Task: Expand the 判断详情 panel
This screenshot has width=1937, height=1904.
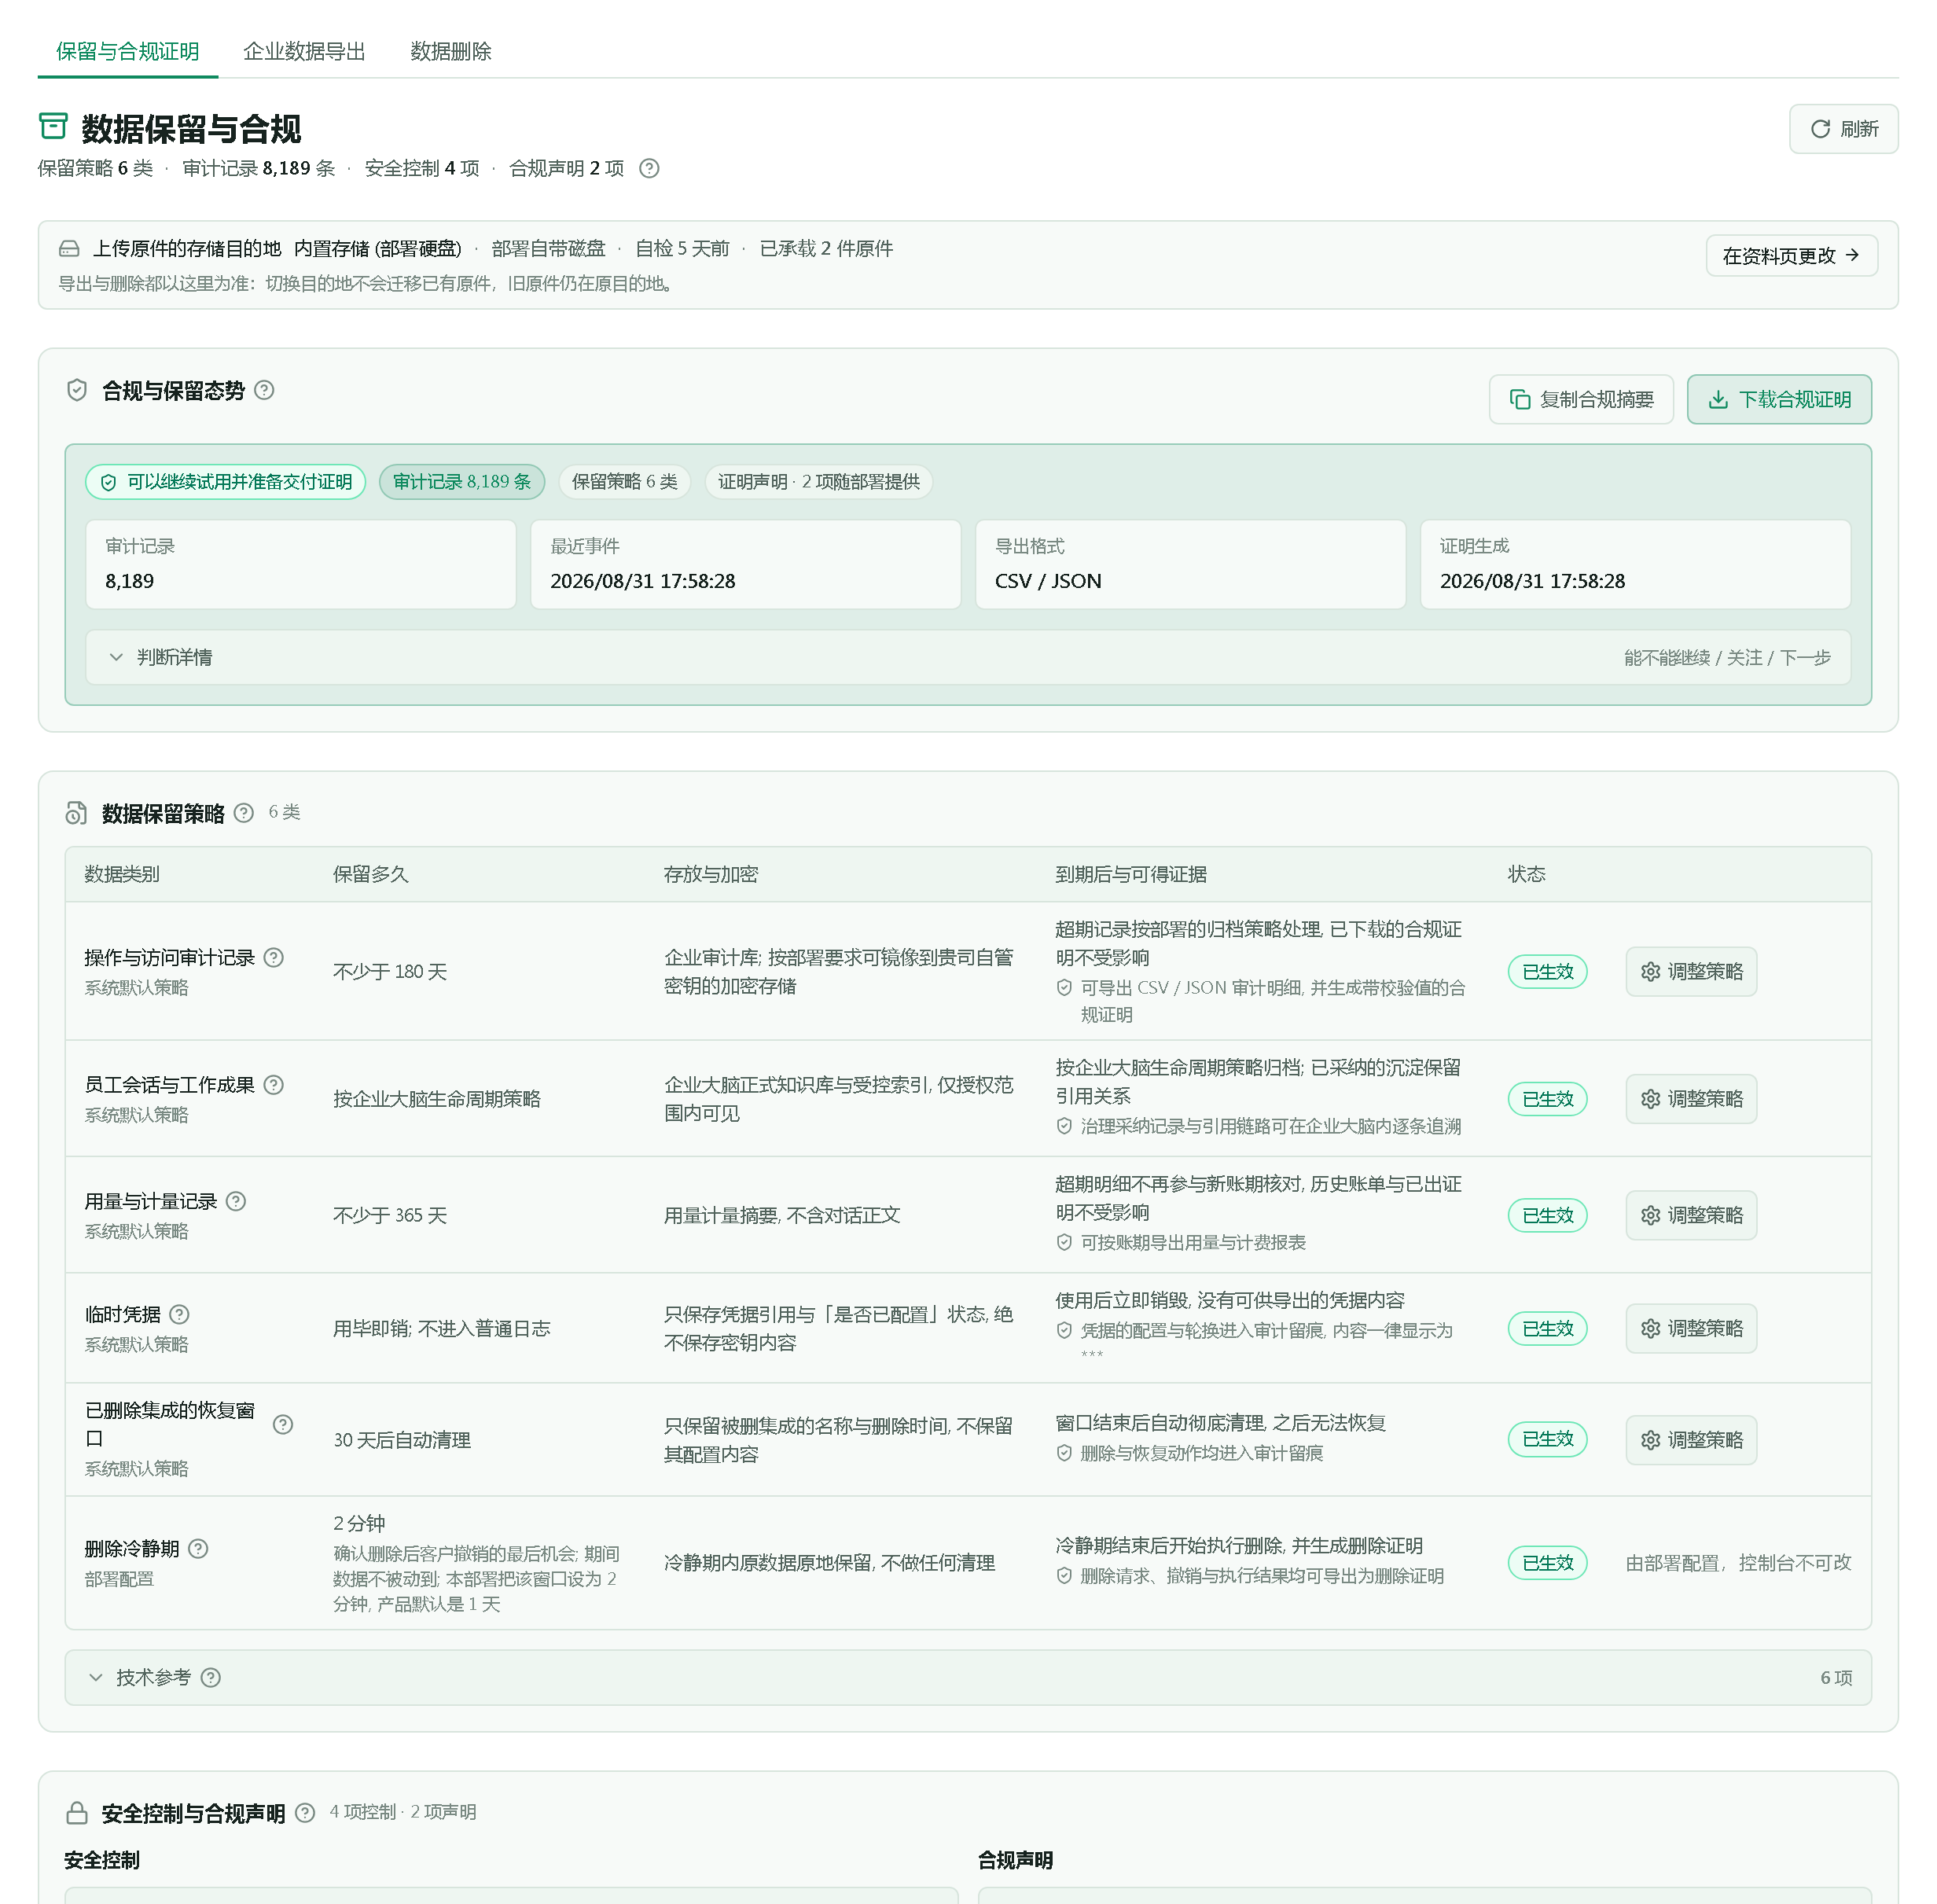Action: click(968, 657)
